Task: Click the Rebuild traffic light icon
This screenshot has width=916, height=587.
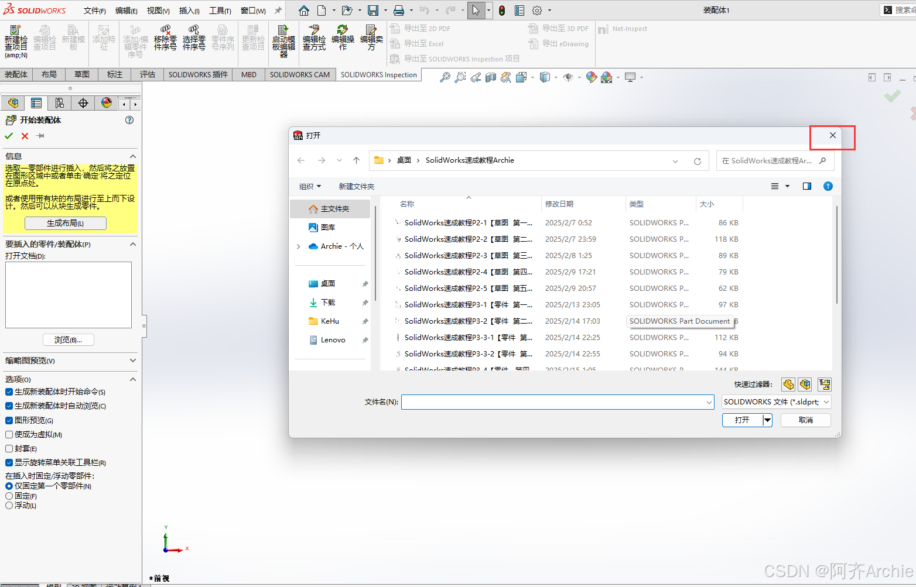Action: [502, 11]
